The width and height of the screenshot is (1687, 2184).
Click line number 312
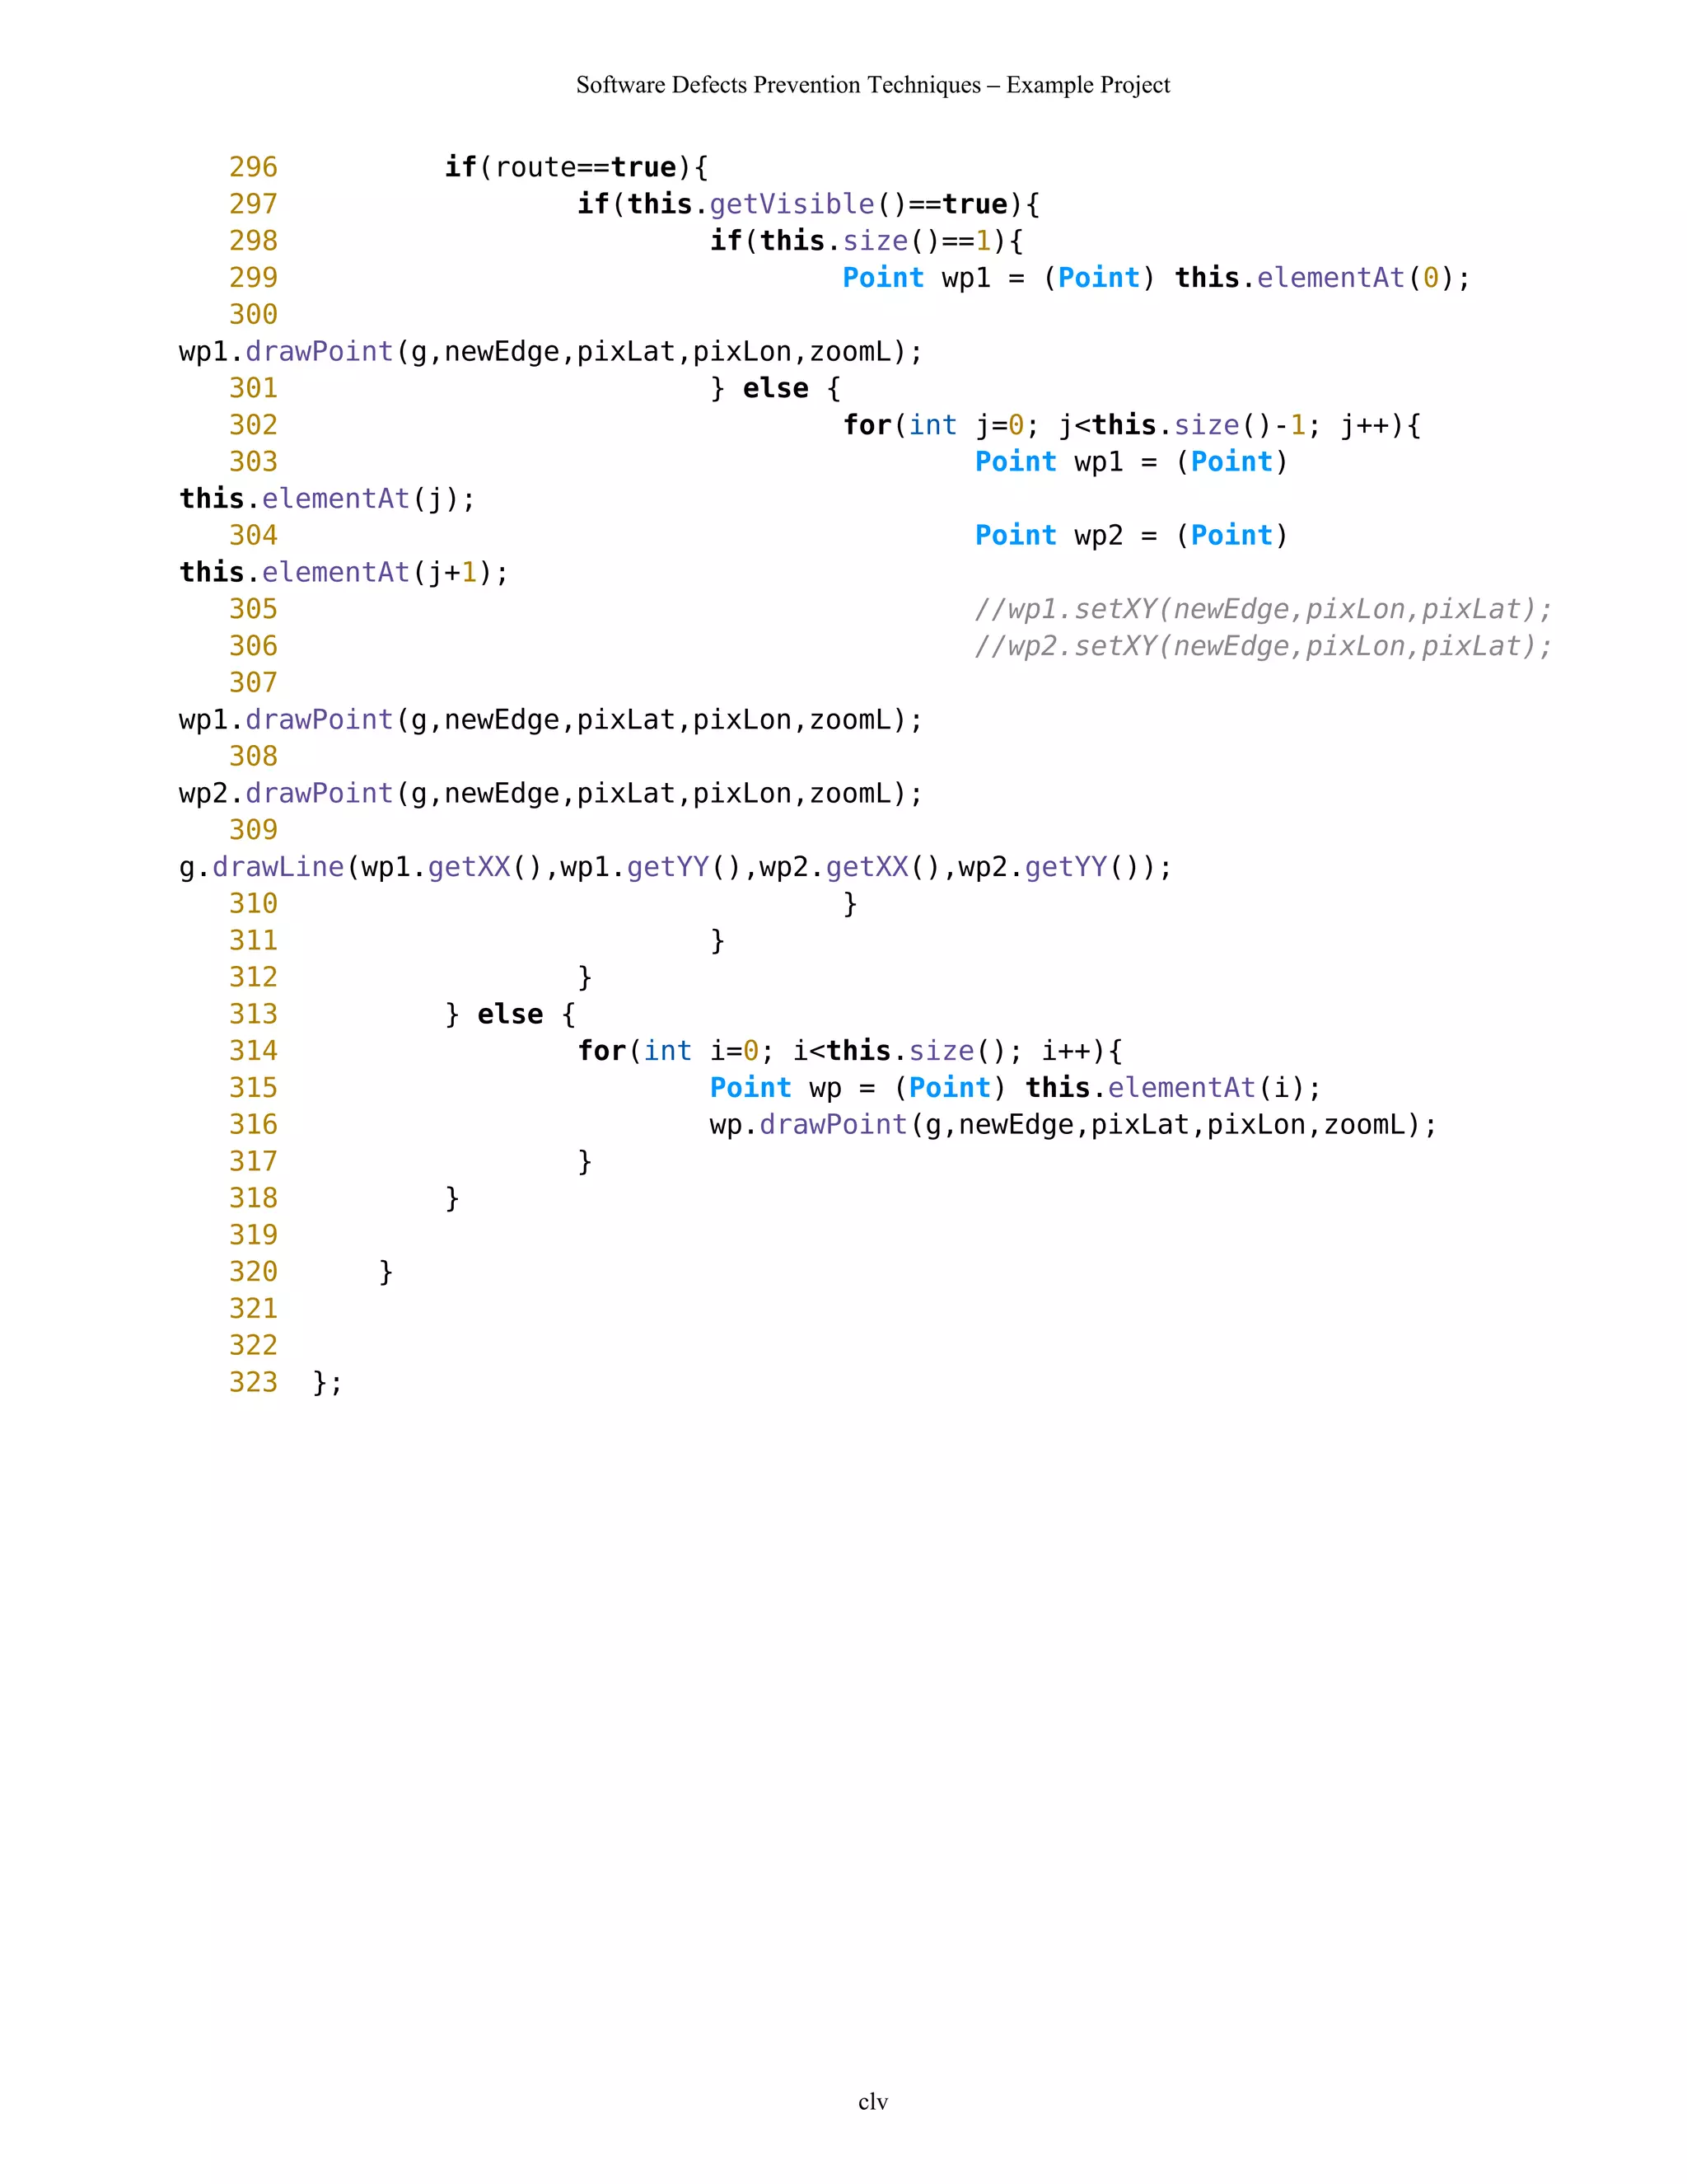pos(253,977)
